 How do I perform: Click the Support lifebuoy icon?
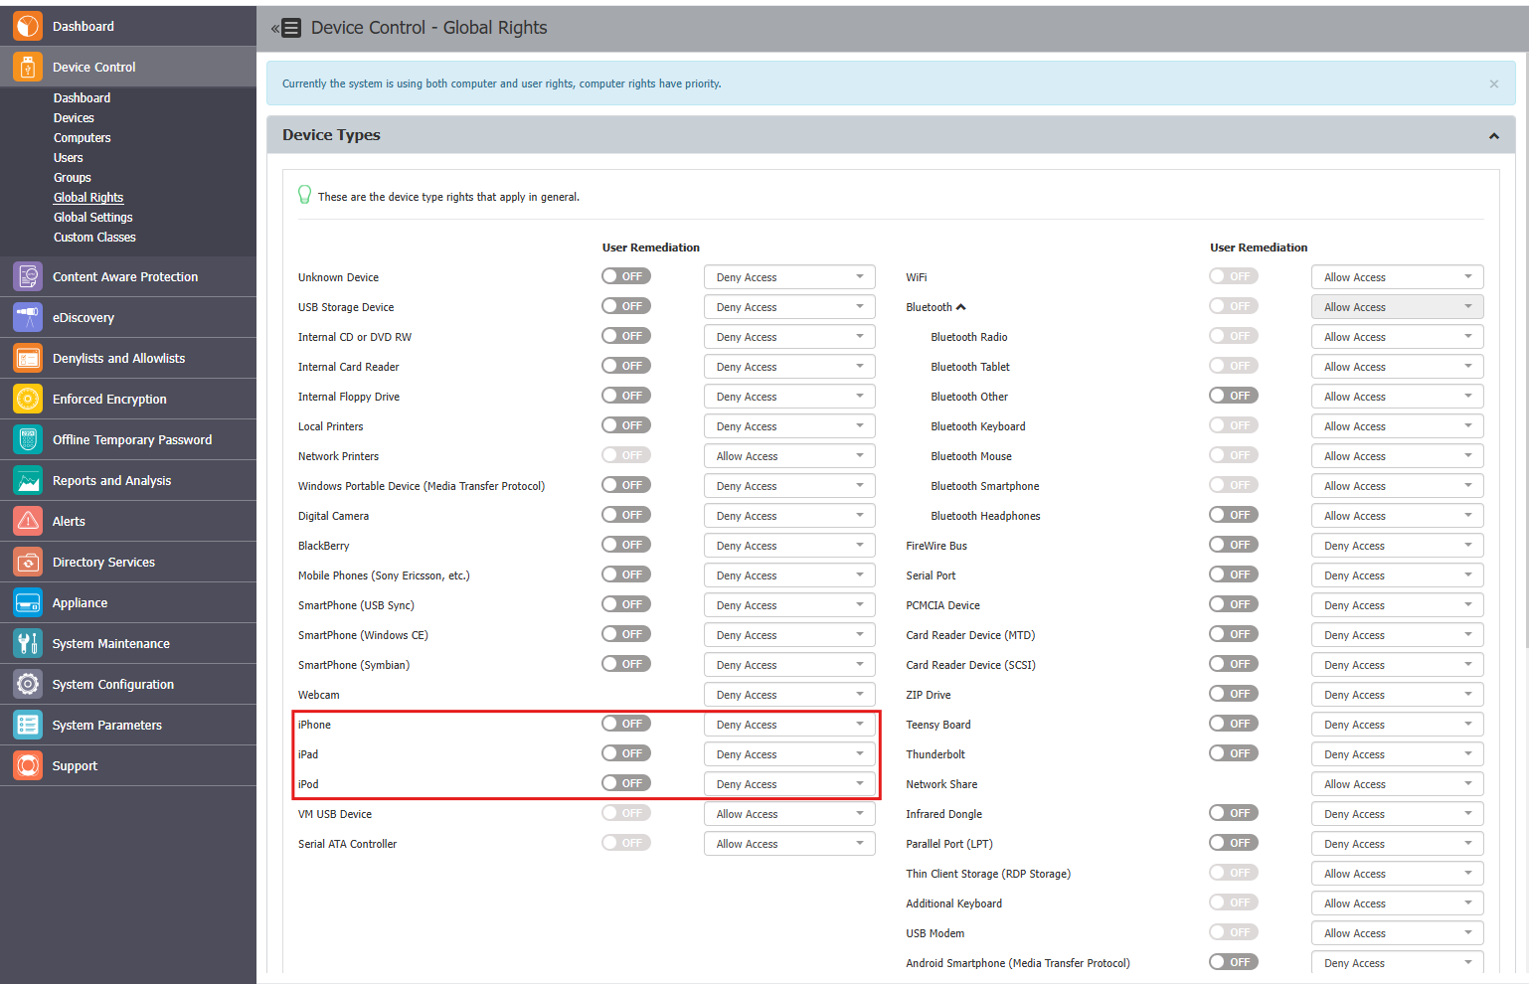pyautogui.click(x=28, y=765)
